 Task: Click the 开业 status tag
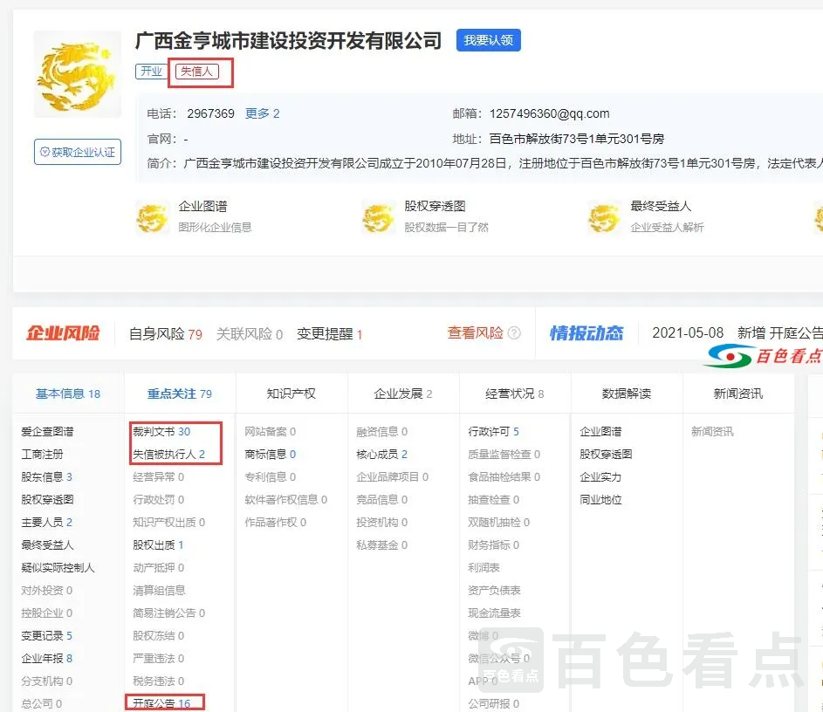tap(151, 72)
